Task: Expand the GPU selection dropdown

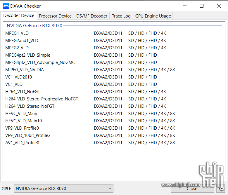Action: (x=63, y=189)
